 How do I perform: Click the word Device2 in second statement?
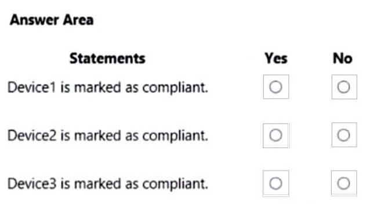[x=32, y=135]
